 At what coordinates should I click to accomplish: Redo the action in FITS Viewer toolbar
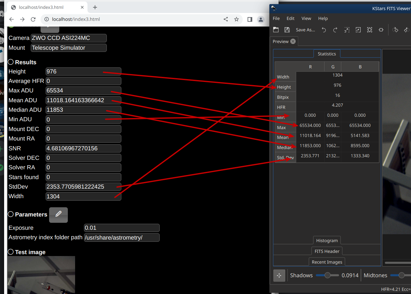(335, 30)
